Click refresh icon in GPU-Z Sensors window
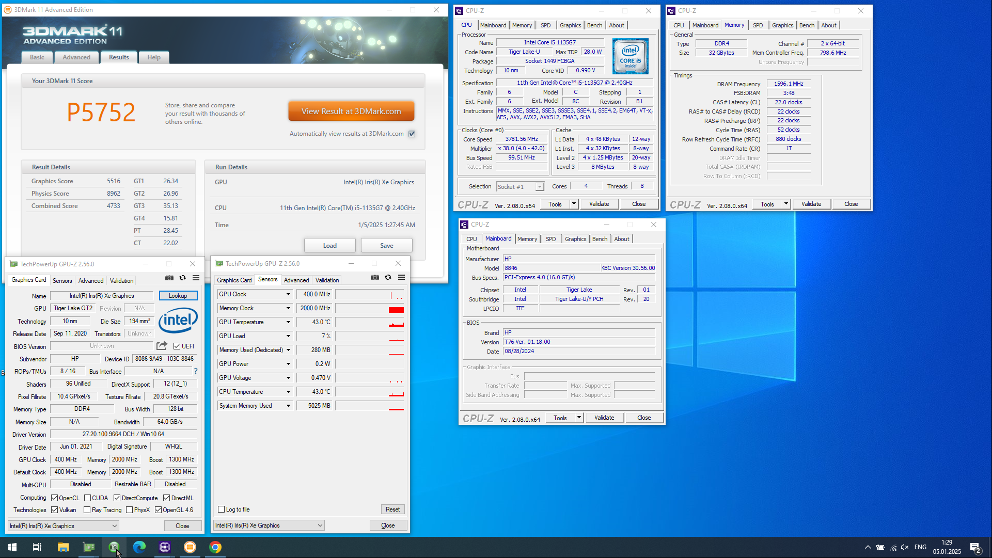The image size is (992, 558). (388, 277)
